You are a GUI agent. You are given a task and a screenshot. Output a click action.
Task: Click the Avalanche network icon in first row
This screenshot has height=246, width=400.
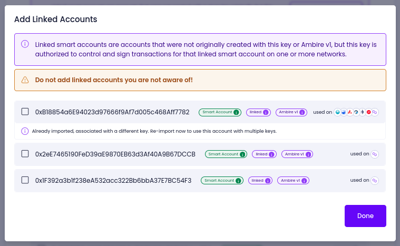click(350, 112)
